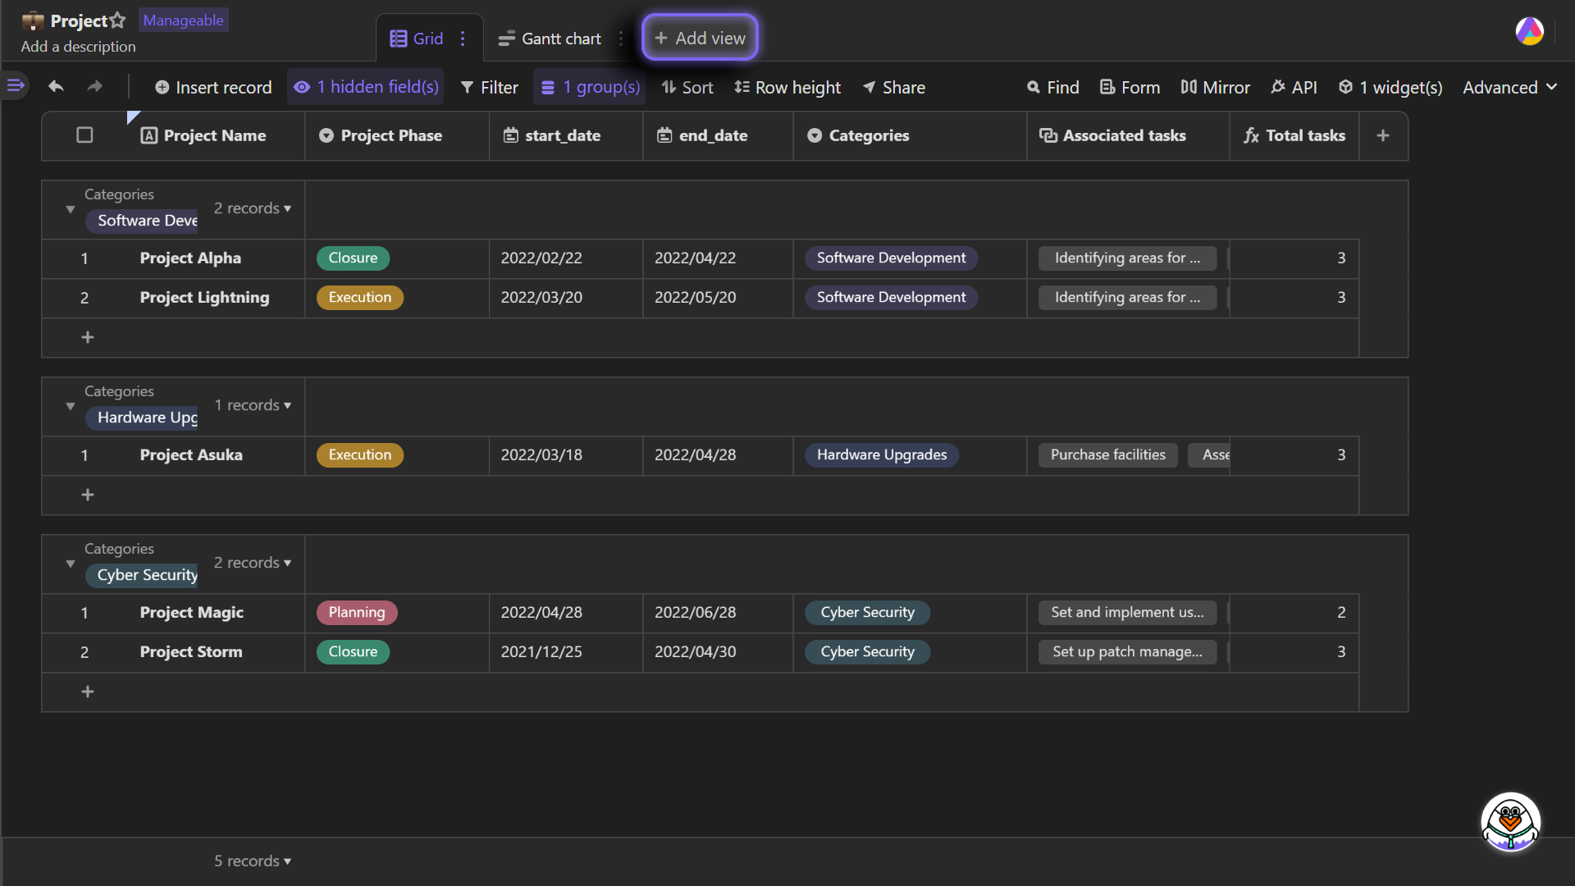Click the start_date column header
The image size is (1575, 886).
[566, 135]
